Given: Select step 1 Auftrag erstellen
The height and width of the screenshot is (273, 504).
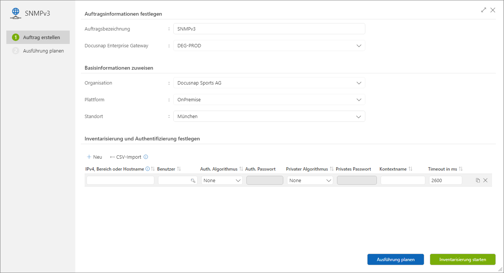Looking at the screenshot, I should pyautogui.click(x=38, y=37).
